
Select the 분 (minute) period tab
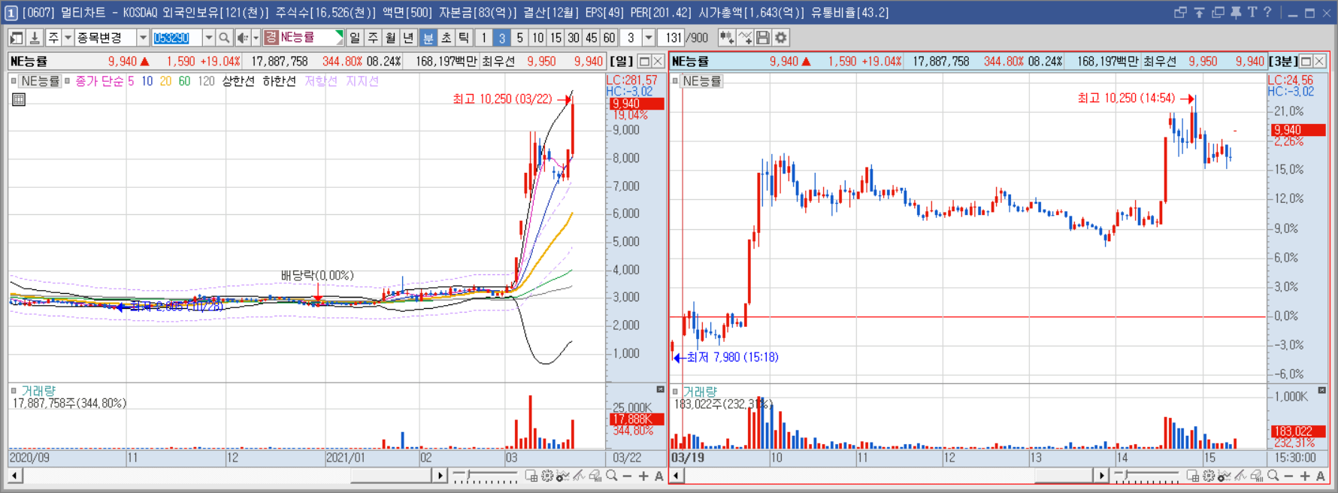pyautogui.click(x=428, y=38)
